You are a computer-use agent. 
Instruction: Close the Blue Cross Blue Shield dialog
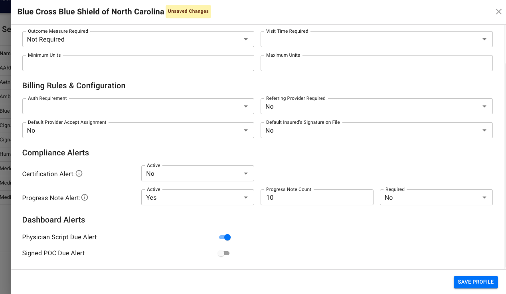pyautogui.click(x=499, y=12)
